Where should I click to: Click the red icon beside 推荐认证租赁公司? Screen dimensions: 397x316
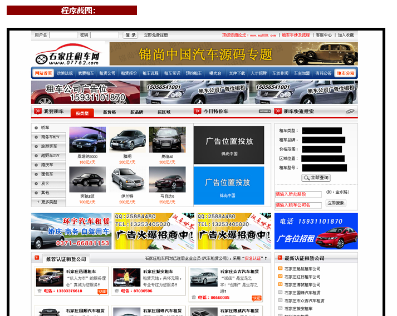pyautogui.click(x=37, y=258)
